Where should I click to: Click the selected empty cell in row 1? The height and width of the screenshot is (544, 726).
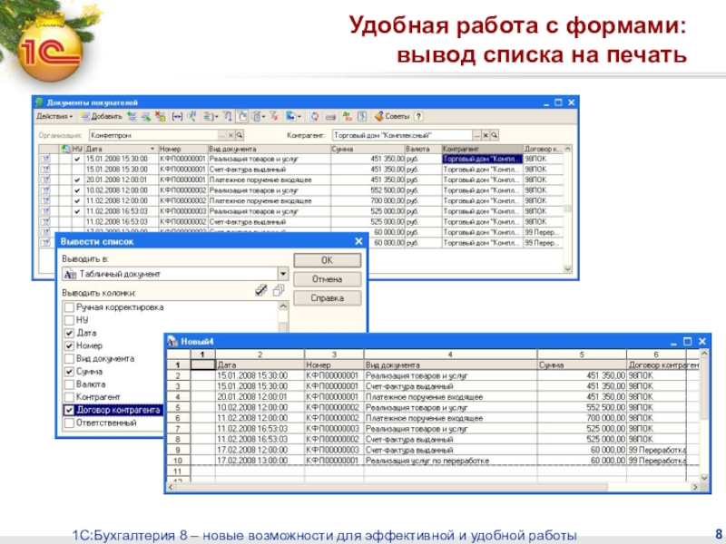[202, 365]
